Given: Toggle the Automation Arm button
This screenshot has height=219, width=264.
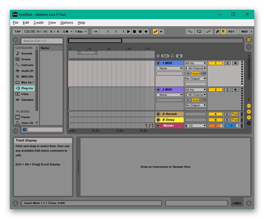Looking at the screenshot, I should [x=155, y=31].
